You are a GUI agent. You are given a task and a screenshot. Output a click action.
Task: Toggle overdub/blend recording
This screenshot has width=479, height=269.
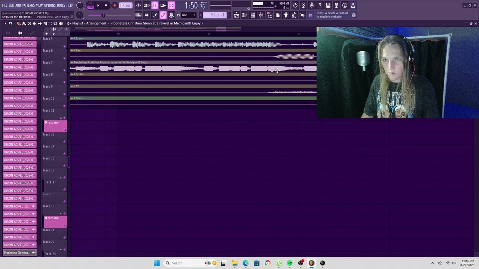[163, 5]
